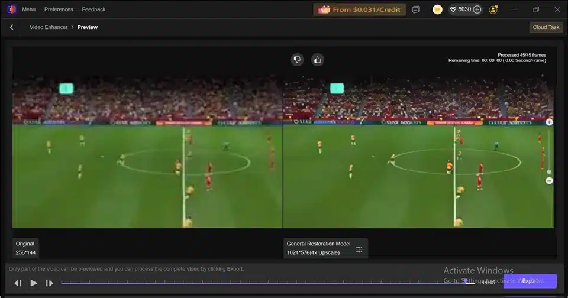Open the user account avatar icon
568x298 pixels.
[493, 9]
